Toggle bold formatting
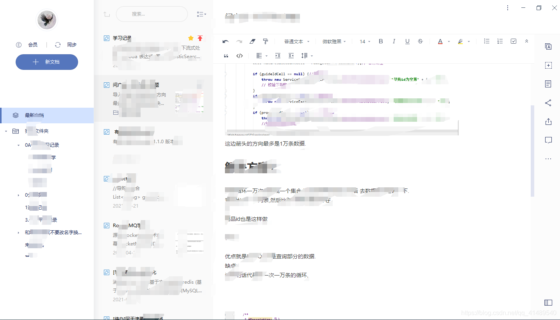The height and width of the screenshot is (320, 560). (381, 41)
